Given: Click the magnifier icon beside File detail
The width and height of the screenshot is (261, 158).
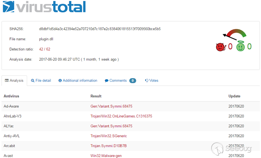Looking at the screenshot, I should (x=33, y=81).
